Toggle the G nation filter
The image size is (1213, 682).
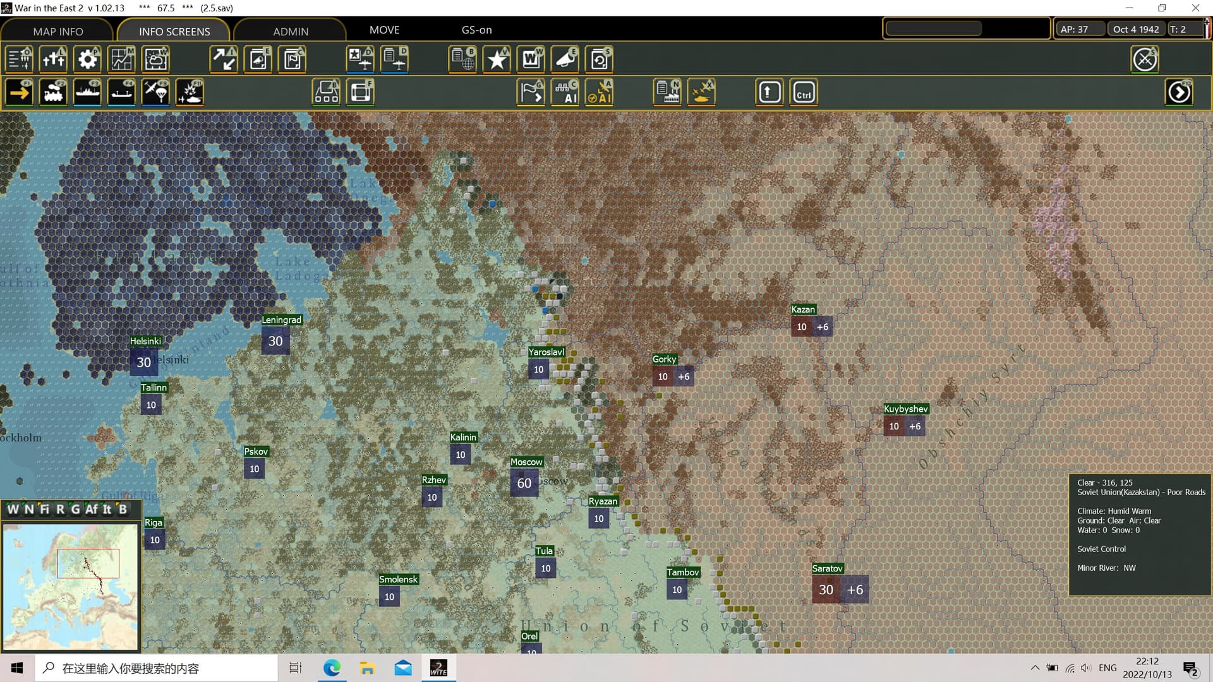coord(75,509)
